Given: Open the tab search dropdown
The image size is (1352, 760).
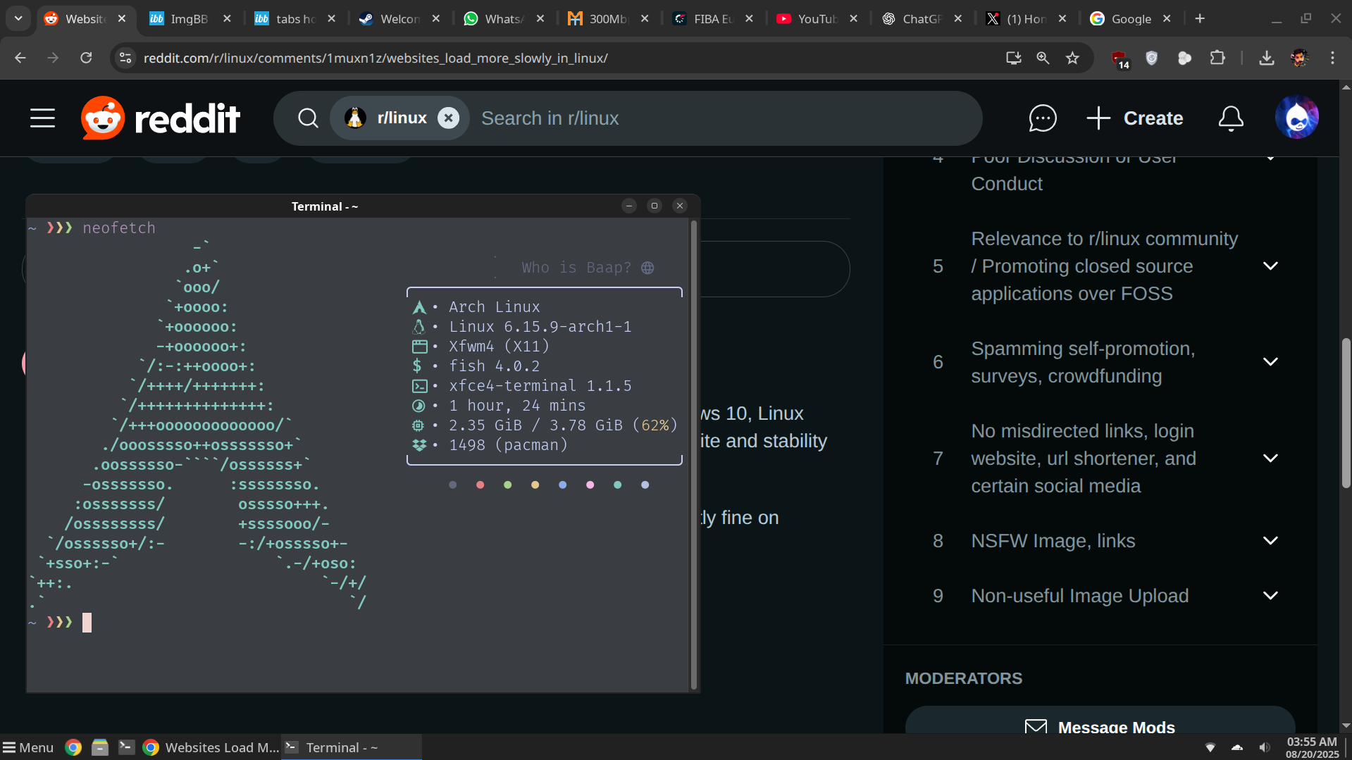Looking at the screenshot, I should pos(18,19).
